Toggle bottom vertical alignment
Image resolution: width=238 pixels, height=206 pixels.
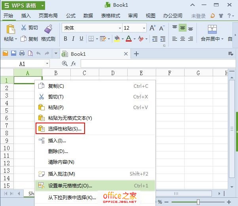click(x=191, y=28)
